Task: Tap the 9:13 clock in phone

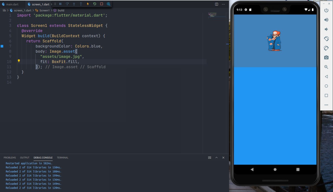Action: 239,10
